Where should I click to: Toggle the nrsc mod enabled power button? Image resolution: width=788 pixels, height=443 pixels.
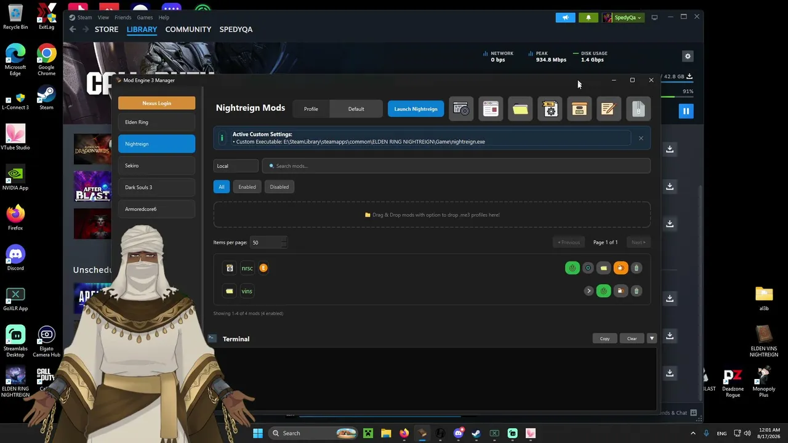pyautogui.click(x=572, y=268)
